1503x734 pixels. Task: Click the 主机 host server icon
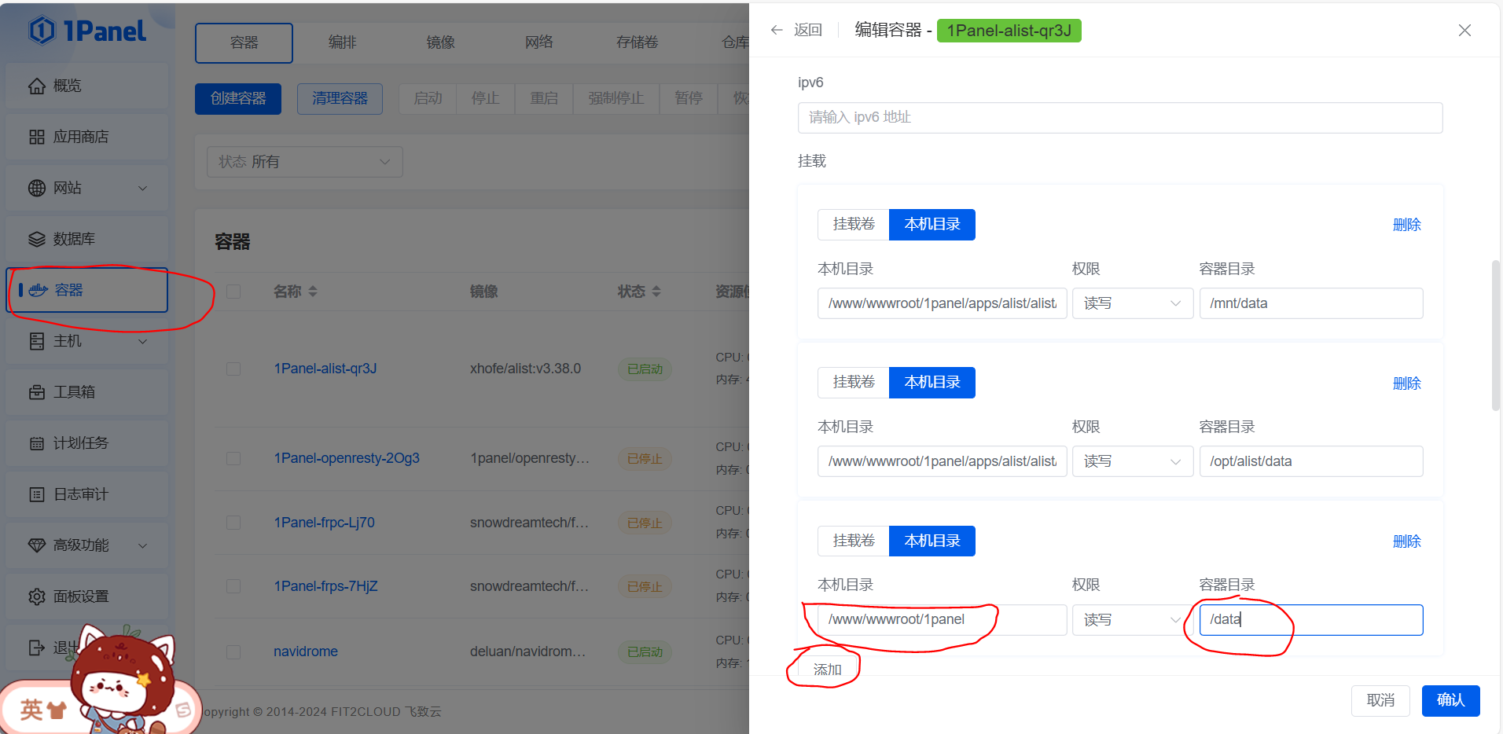[37, 341]
